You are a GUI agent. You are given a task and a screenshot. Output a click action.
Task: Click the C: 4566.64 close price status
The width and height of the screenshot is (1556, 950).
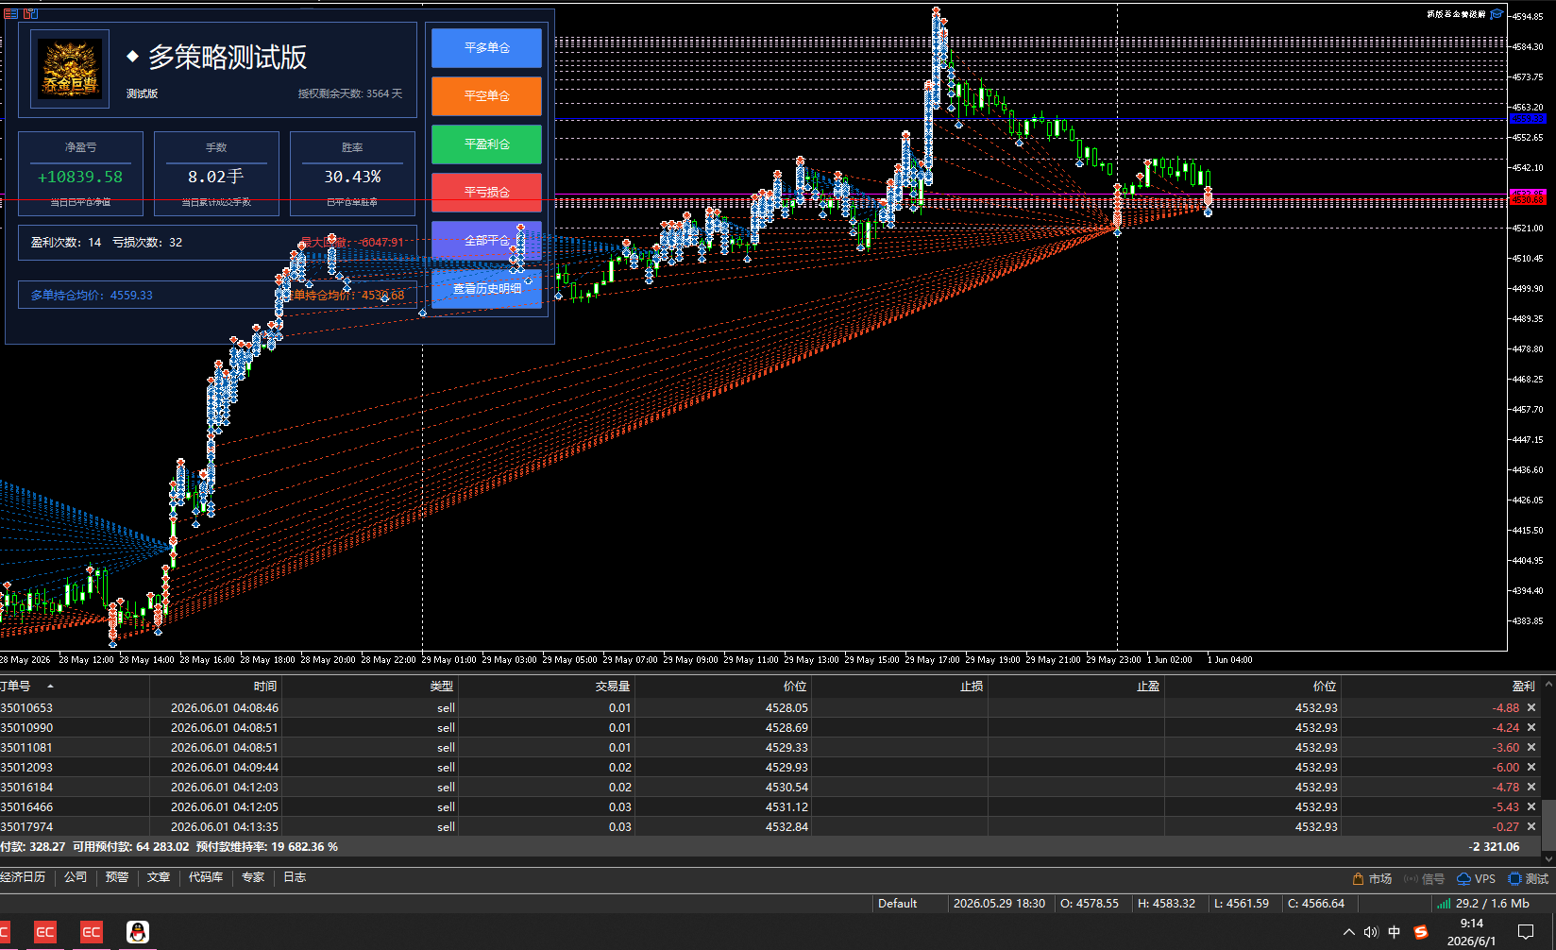click(1316, 904)
